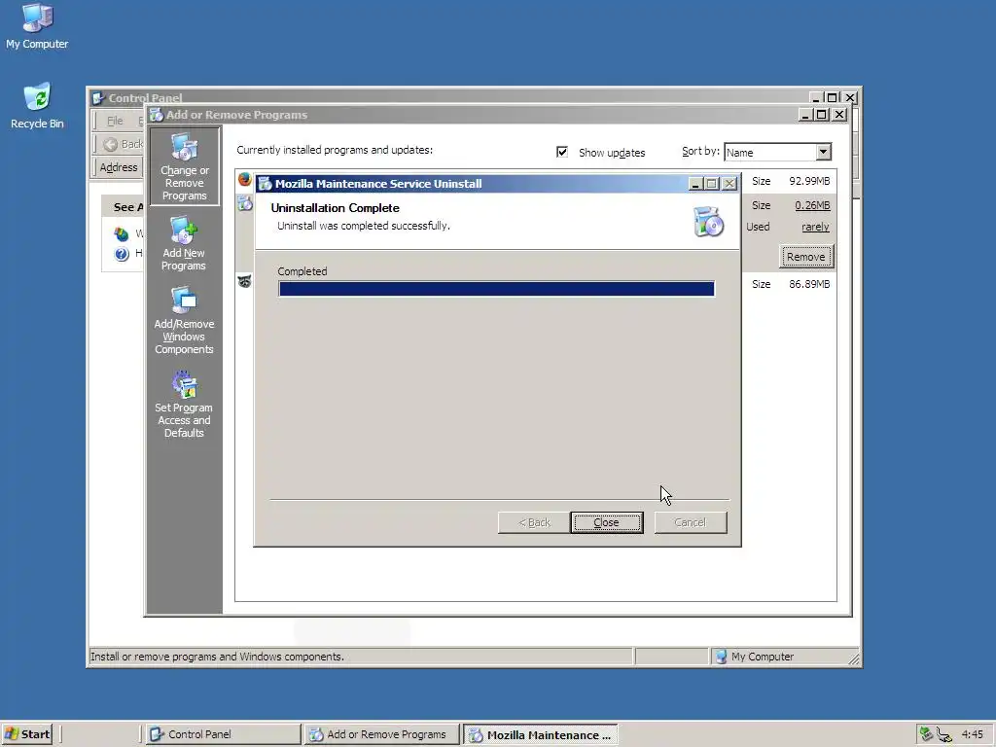The height and width of the screenshot is (747, 996).
Task: Click the 86.89MB size value
Action: click(809, 284)
